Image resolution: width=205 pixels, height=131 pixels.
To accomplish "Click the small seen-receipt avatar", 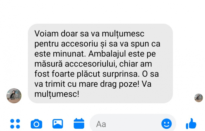I will [x=199, y=98].
